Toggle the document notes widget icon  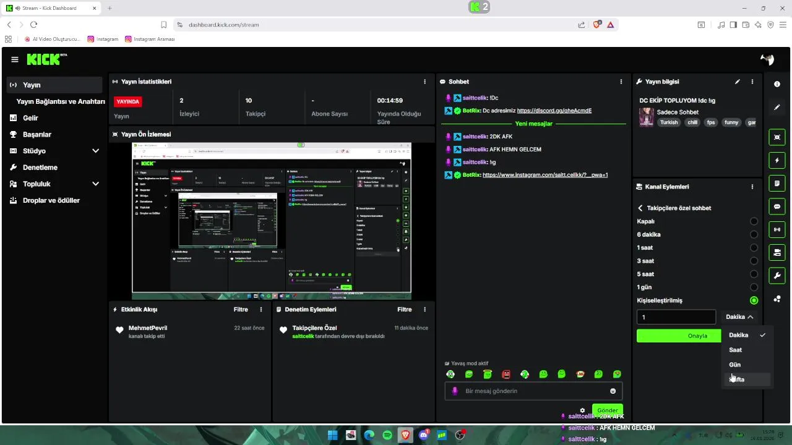coord(777,184)
